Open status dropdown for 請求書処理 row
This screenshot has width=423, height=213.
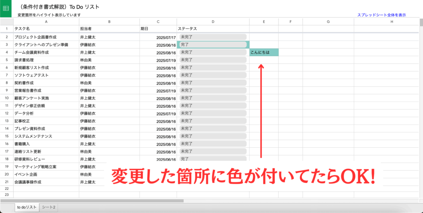pyautogui.click(x=213, y=59)
